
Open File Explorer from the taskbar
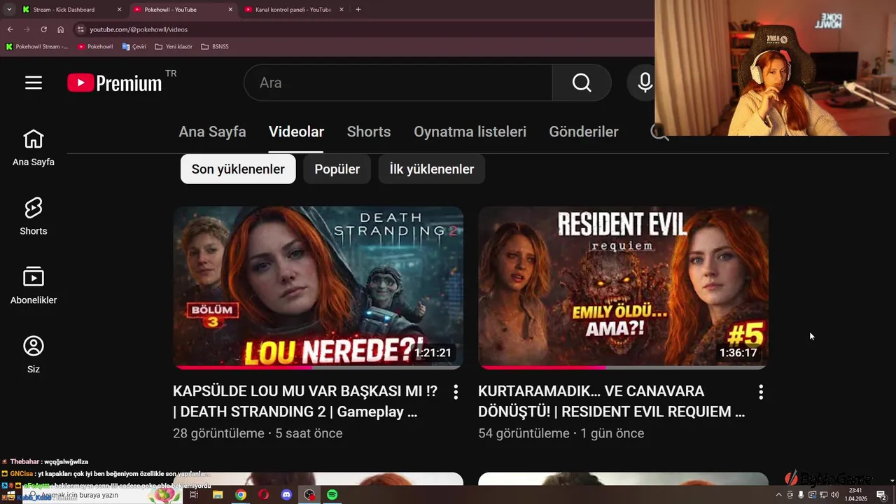click(218, 495)
